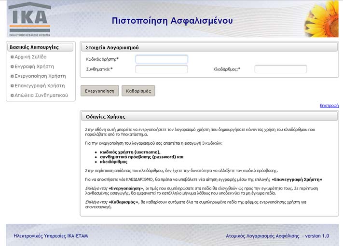Click the Κλειδάριθμος field label
The width and height of the screenshot is (343, 246).
click(227, 69)
